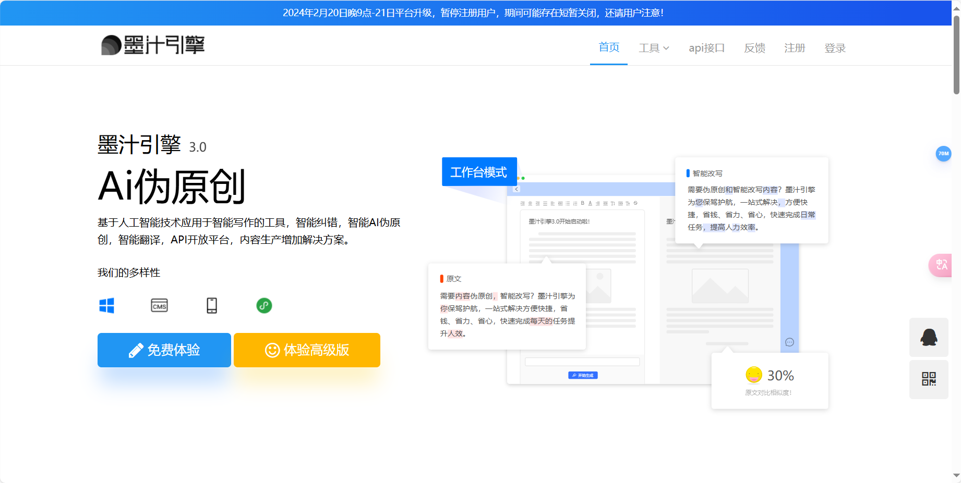The width and height of the screenshot is (961, 483).
Task: Open the 反馈 navigation item
Action: [754, 48]
